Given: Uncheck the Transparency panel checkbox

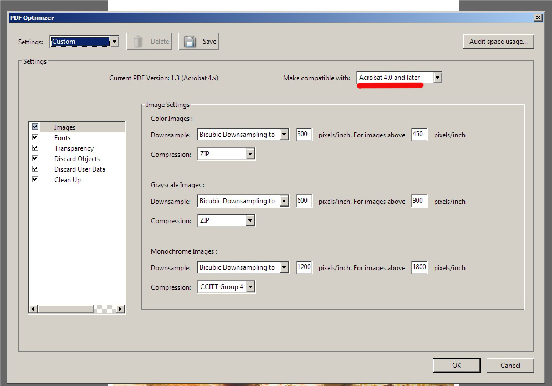Looking at the screenshot, I should pos(35,148).
